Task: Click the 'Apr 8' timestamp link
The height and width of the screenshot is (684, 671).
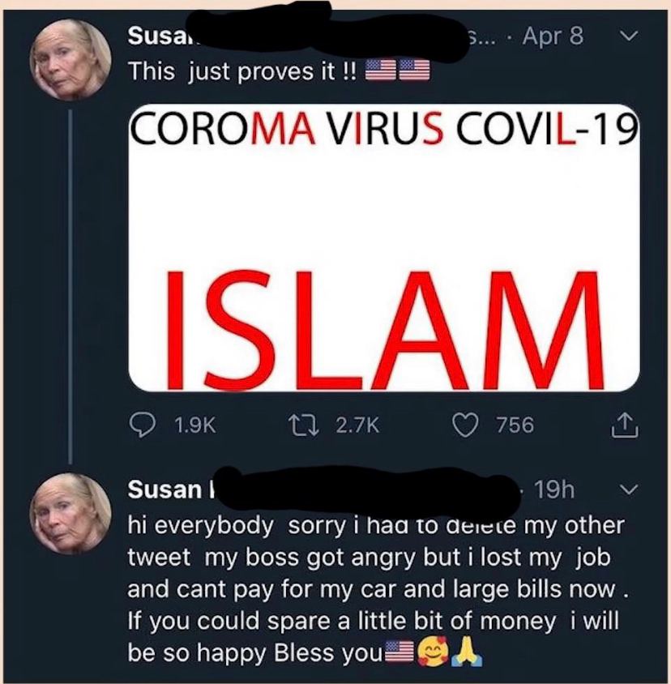Action: 553,36
